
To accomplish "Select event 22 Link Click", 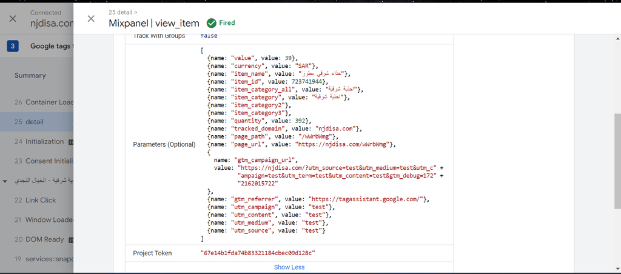I will click(36, 200).
